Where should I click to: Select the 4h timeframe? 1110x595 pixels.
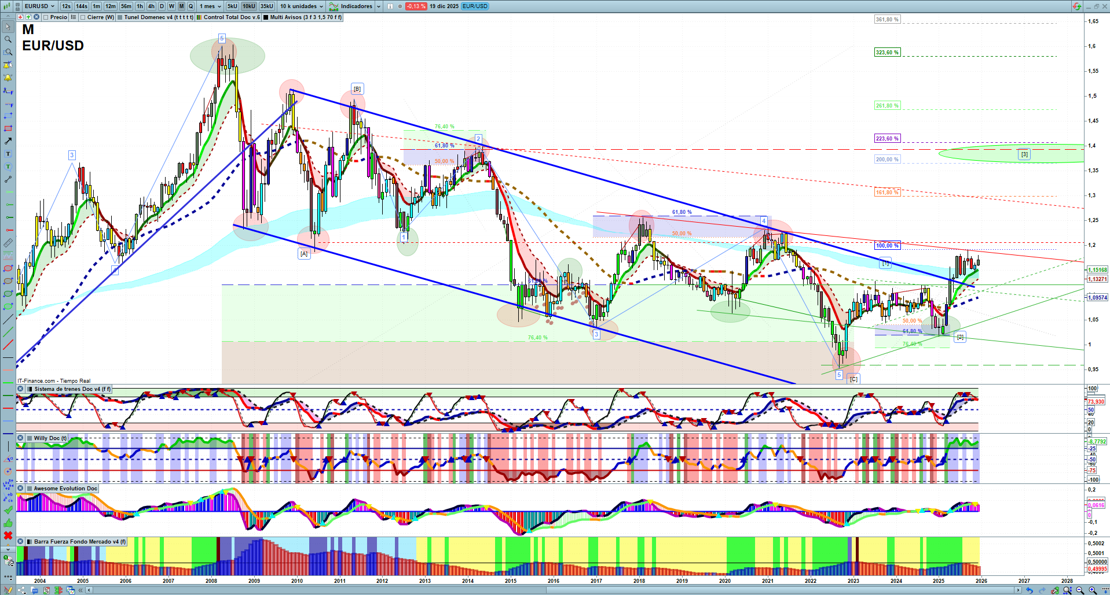pyautogui.click(x=151, y=6)
